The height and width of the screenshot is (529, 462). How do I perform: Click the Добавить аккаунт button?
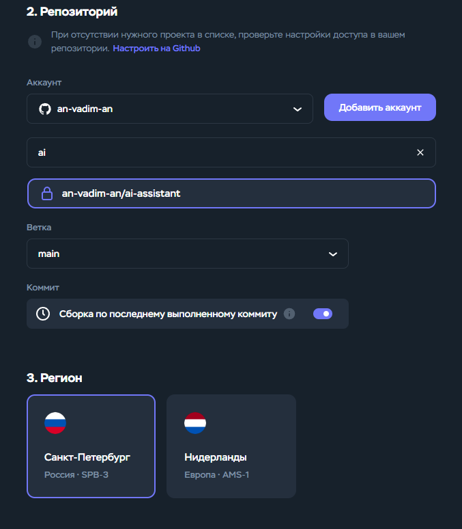380,107
